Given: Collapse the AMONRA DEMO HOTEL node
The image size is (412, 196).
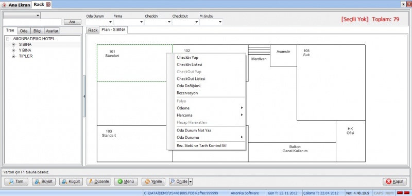Looking at the screenshot, I should (7, 39).
